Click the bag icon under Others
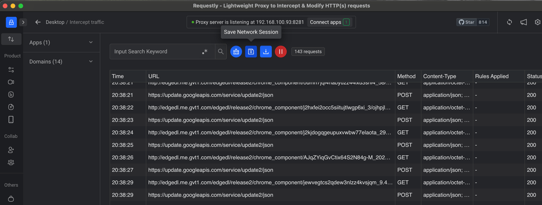This screenshot has width=542, height=205. pos(11,199)
